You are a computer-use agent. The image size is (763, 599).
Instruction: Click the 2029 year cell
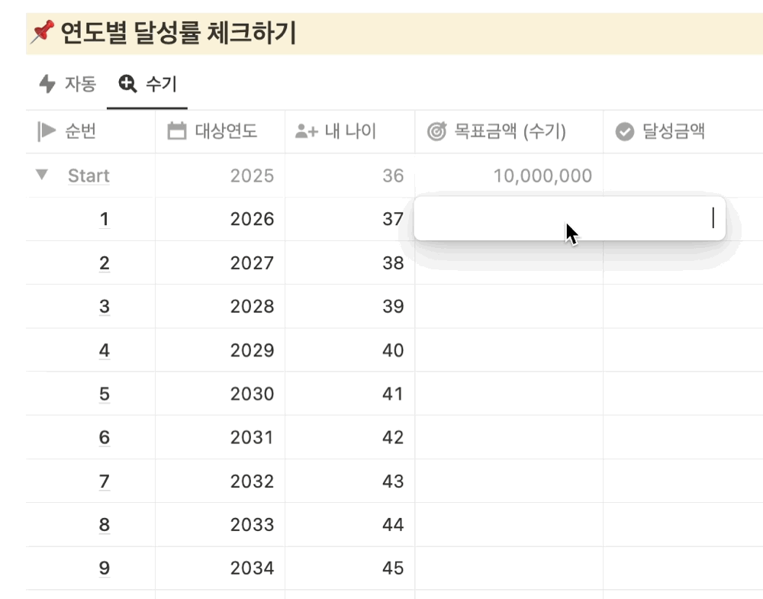220,350
